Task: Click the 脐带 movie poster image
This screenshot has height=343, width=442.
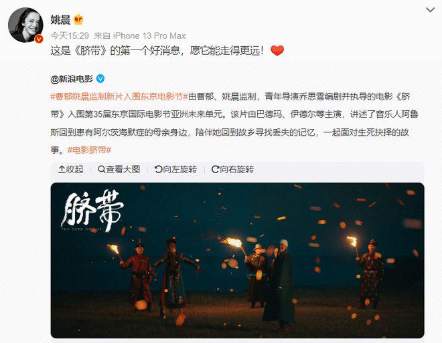Action: [237, 260]
